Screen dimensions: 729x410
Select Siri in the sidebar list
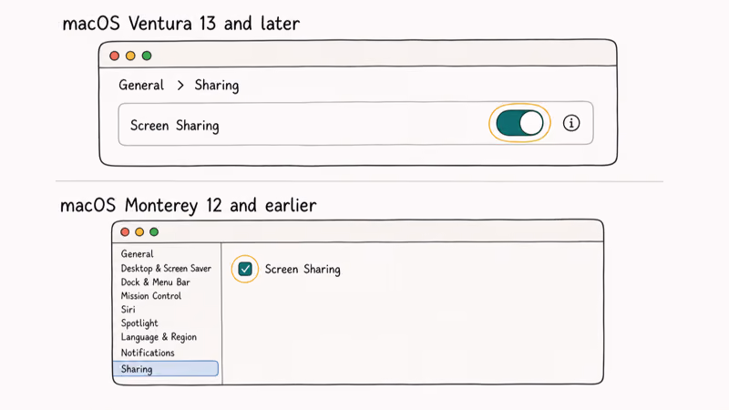[x=128, y=310]
